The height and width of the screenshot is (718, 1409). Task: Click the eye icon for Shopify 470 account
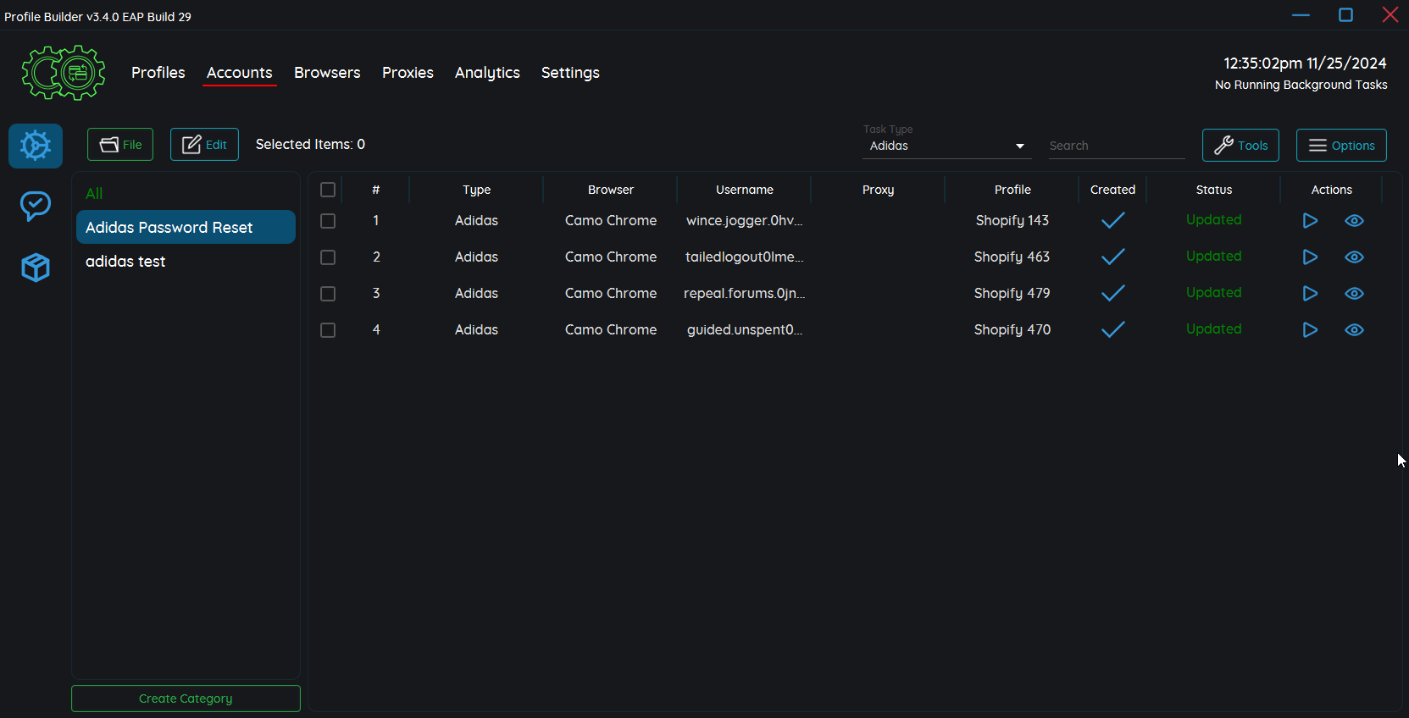[1354, 330]
